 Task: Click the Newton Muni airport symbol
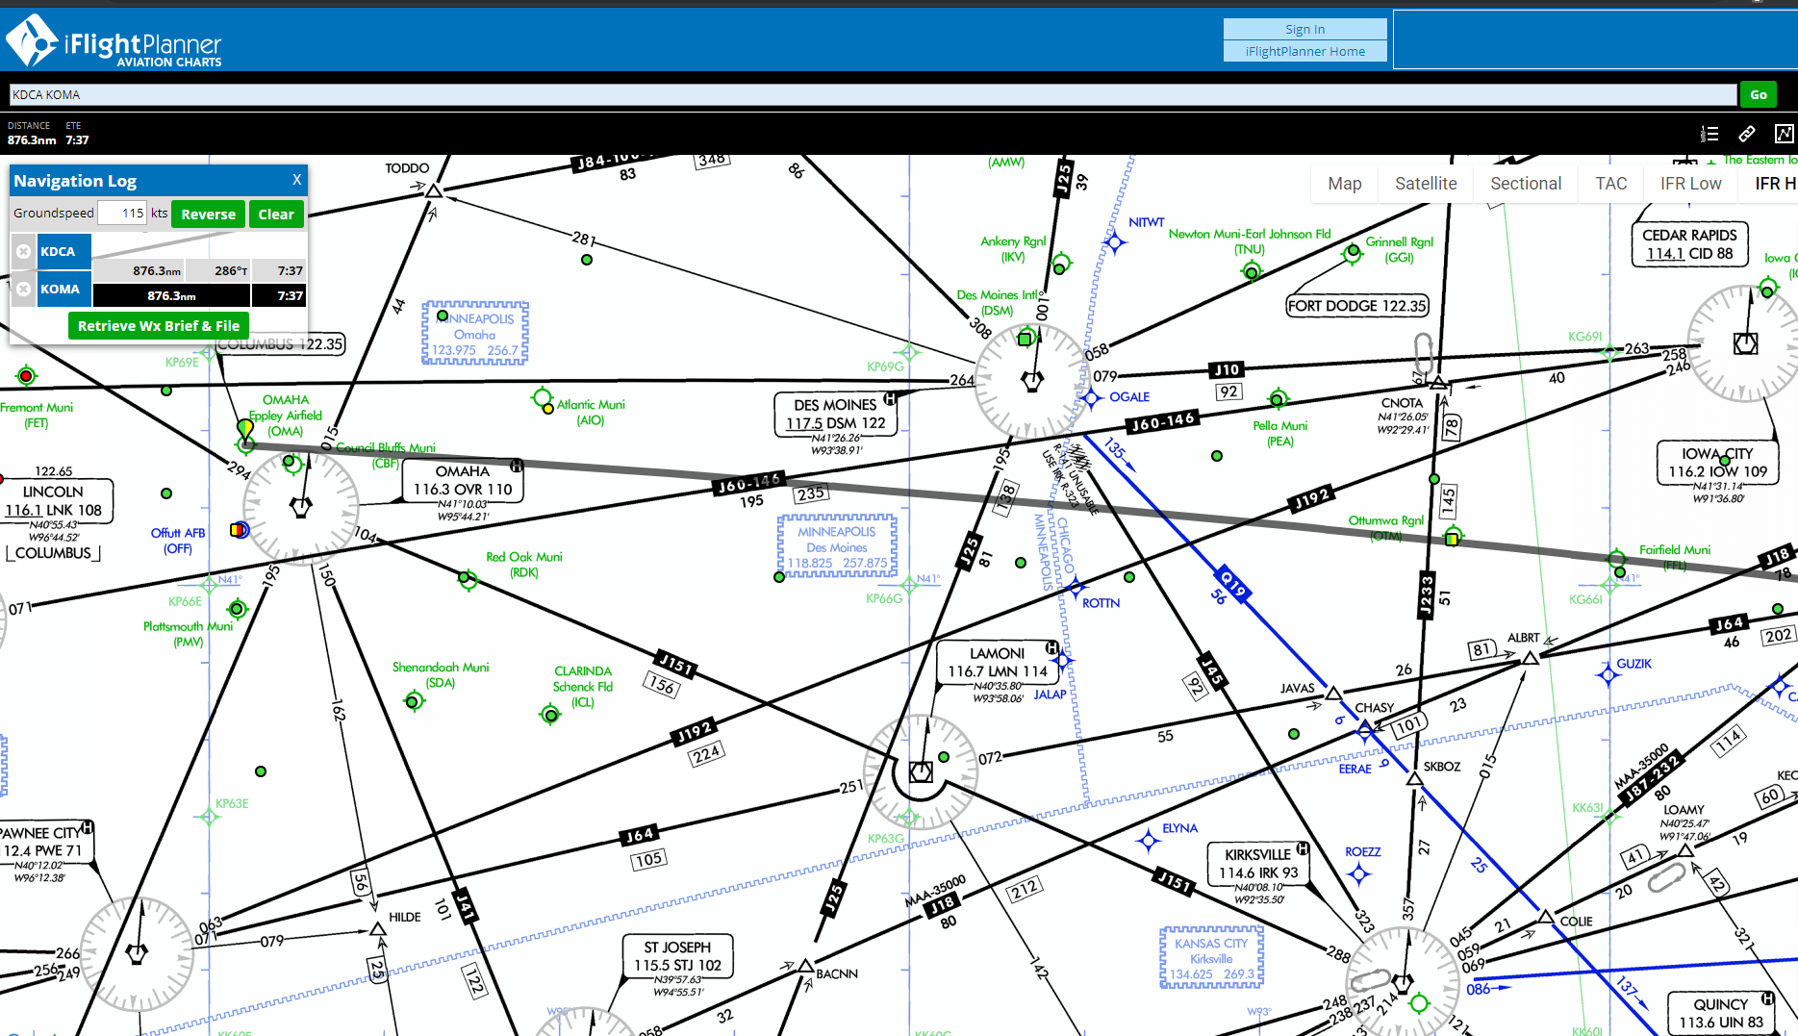pyautogui.click(x=1252, y=271)
